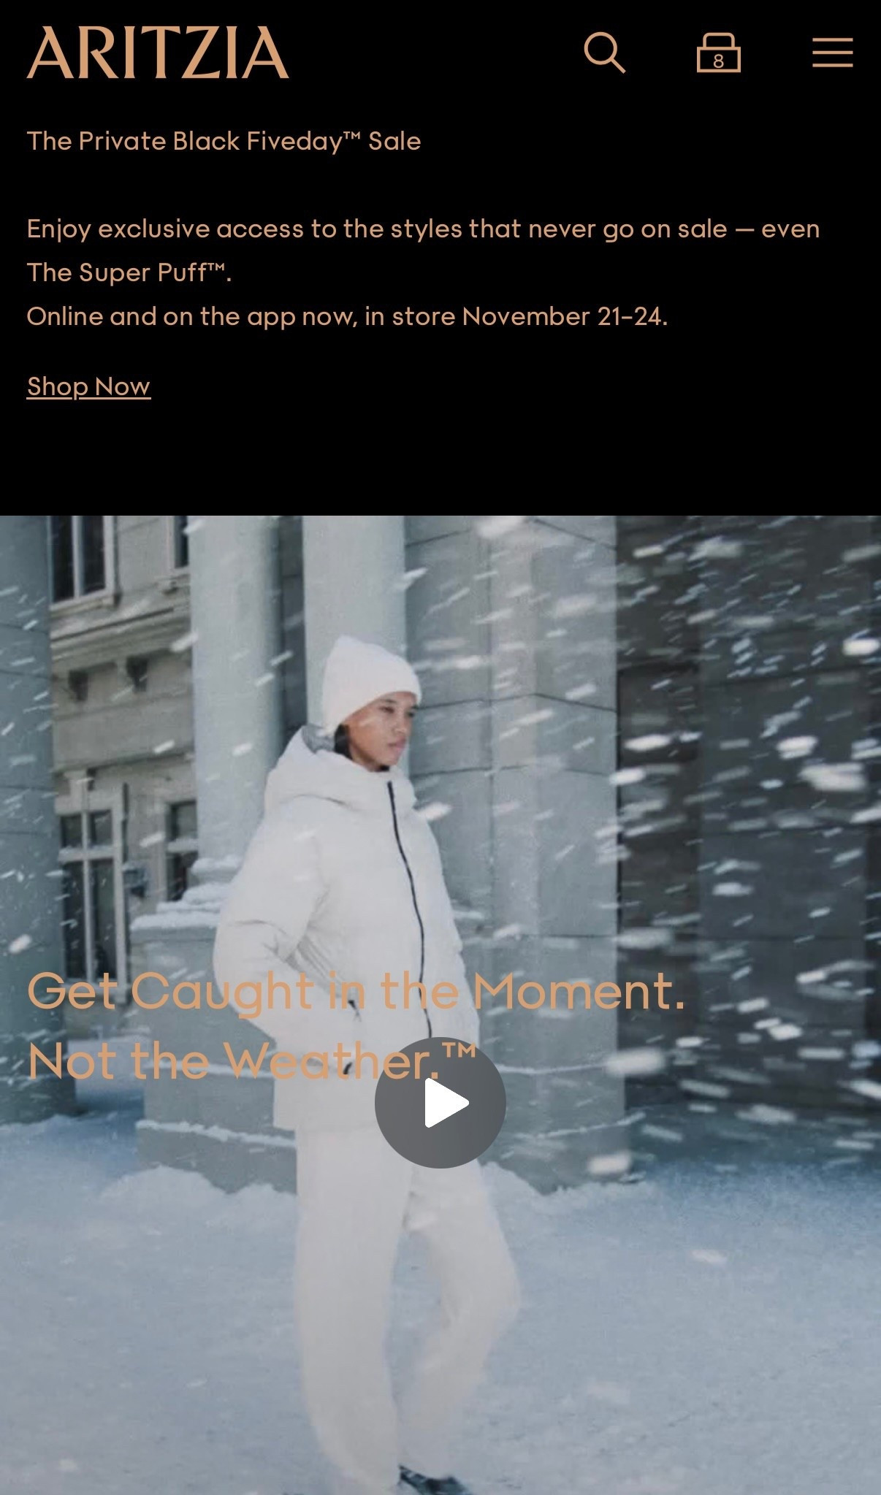
Task: Click the 'Not the Weather.' tagline
Action: coord(252,1060)
